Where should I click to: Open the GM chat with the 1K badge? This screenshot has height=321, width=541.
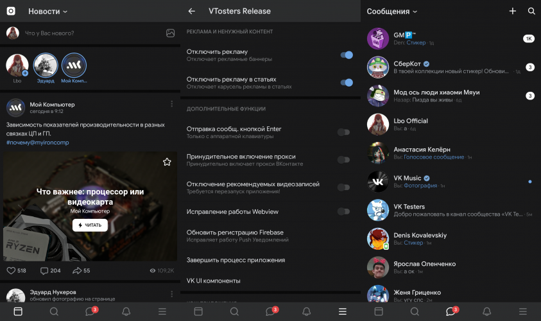pyautogui.click(x=451, y=39)
